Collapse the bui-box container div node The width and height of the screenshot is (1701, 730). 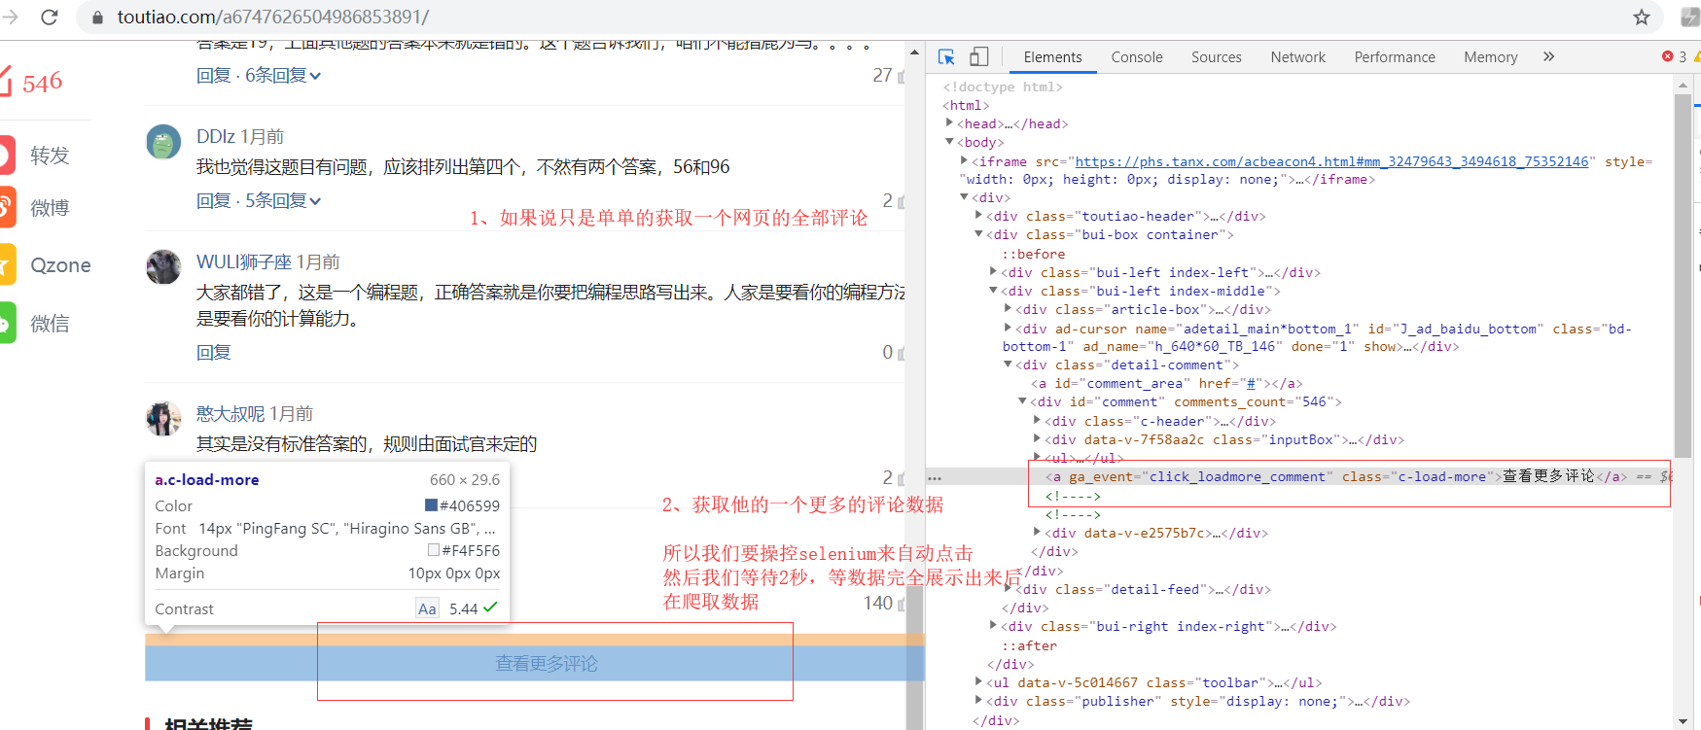point(978,234)
